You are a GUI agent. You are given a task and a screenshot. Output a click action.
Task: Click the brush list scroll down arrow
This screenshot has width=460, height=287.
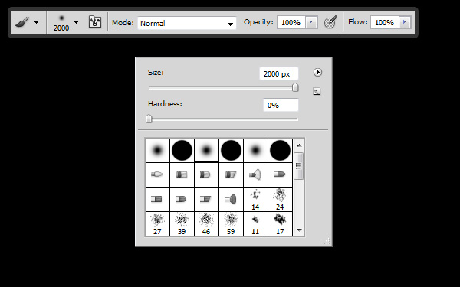click(299, 230)
